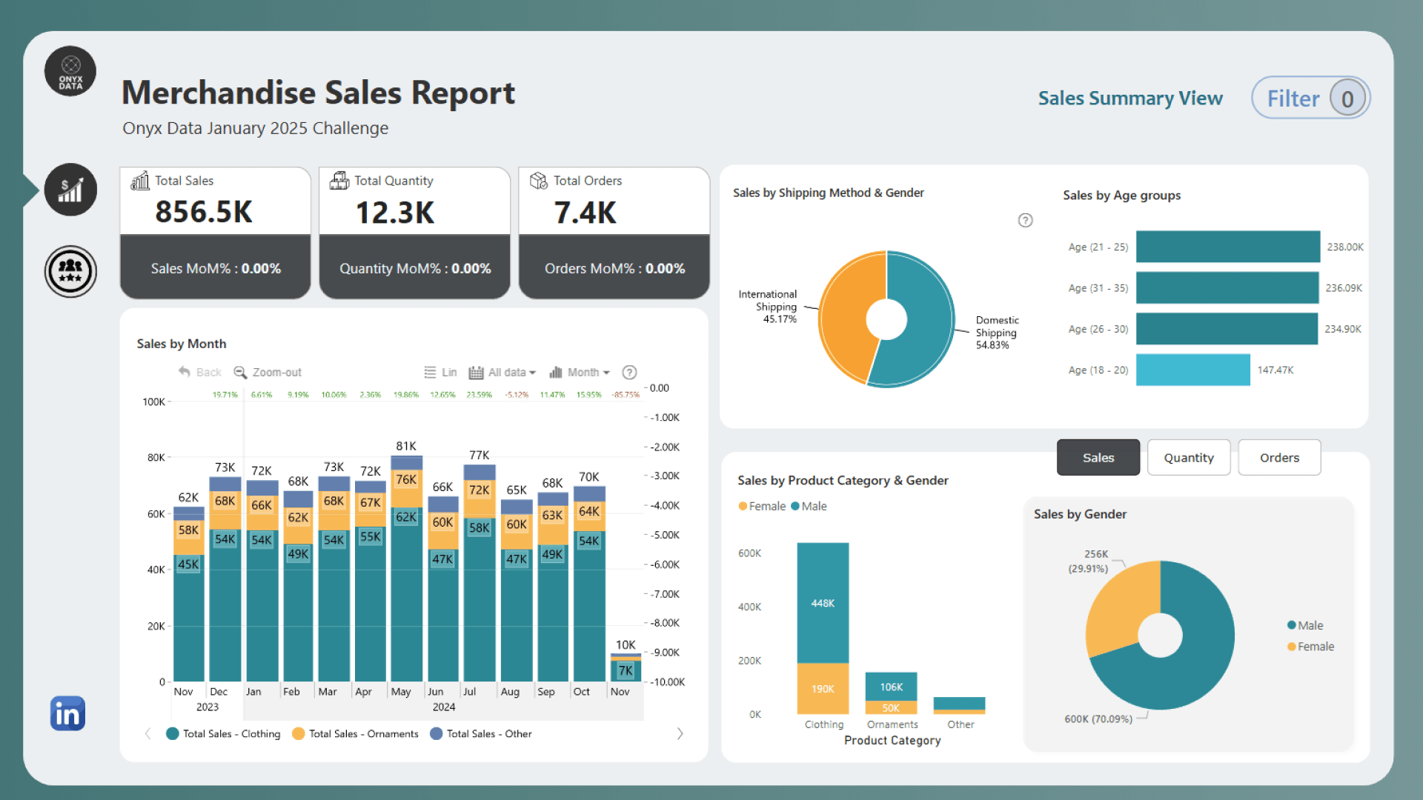This screenshot has height=800, width=1423.
Task: Open the LinkedIn profile icon
Action: (x=67, y=713)
